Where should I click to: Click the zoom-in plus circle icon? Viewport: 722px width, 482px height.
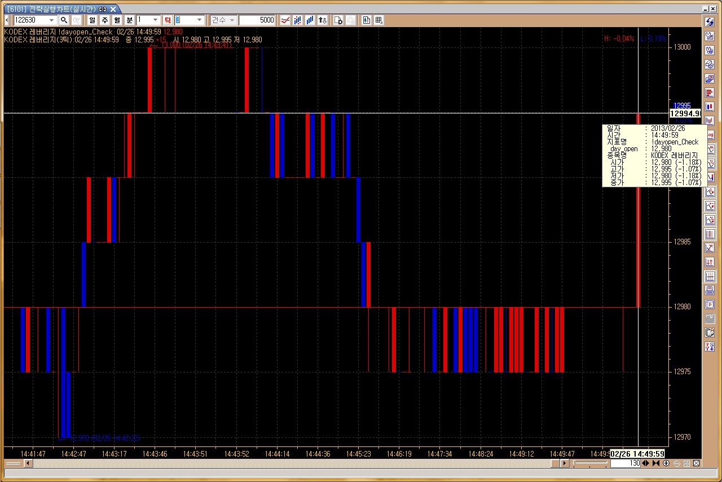click(666, 463)
